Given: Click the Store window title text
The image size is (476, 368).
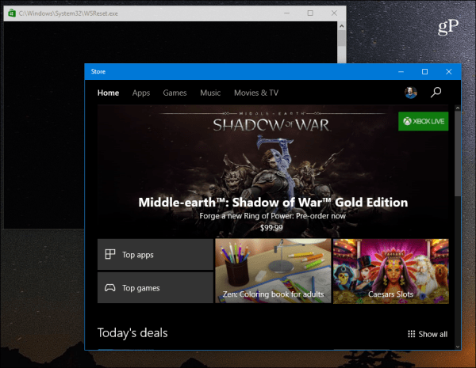Looking at the screenshot, I should (98, 71).
